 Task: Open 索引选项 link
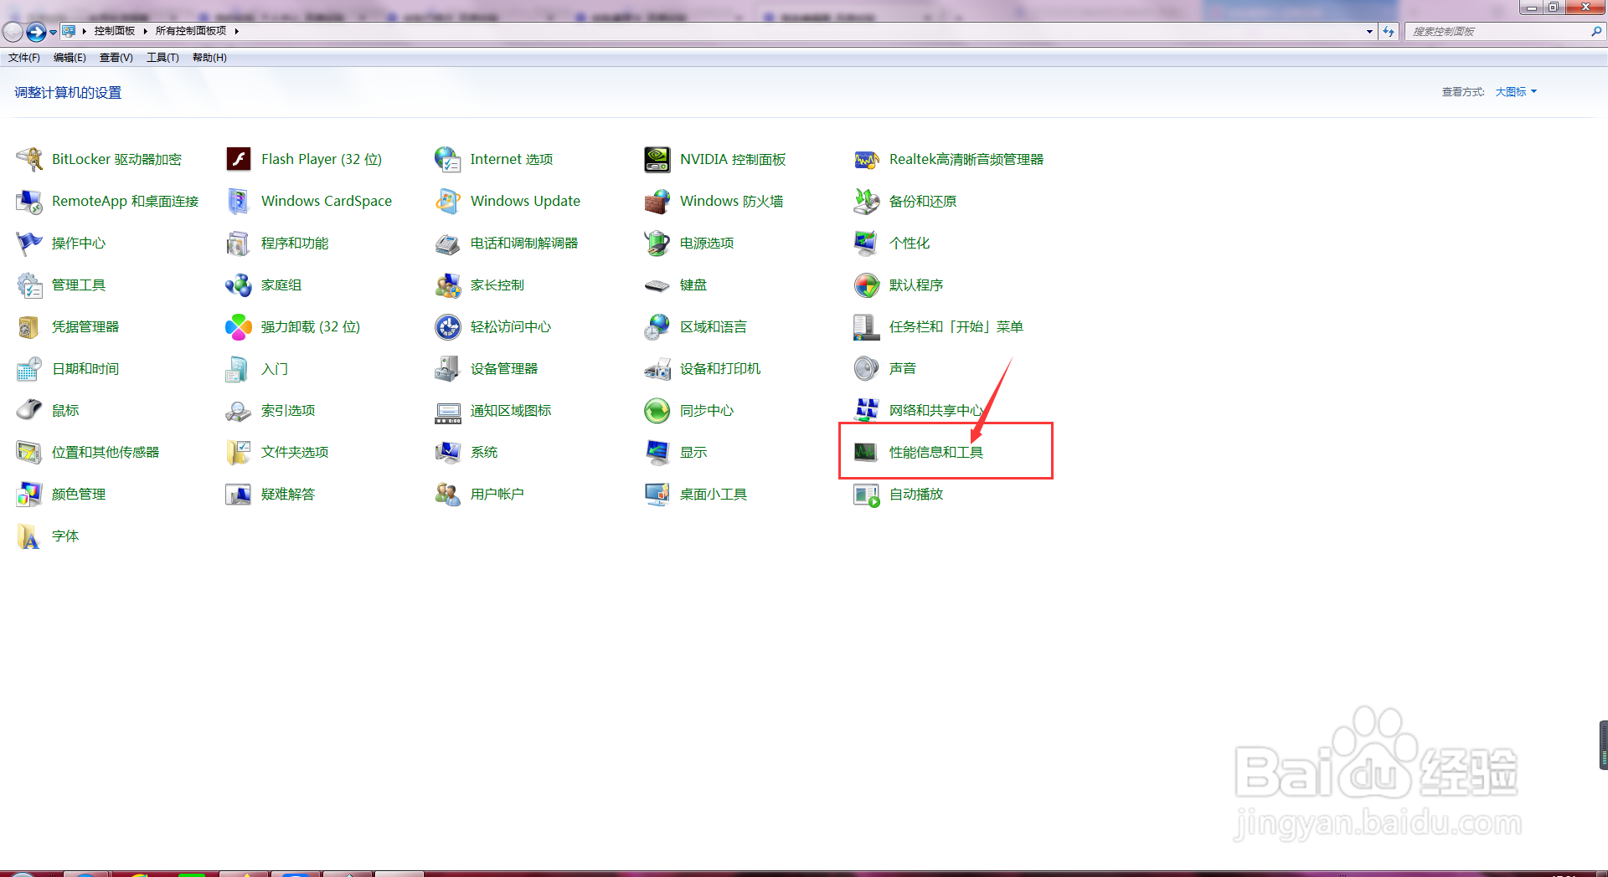click(288, 410)
